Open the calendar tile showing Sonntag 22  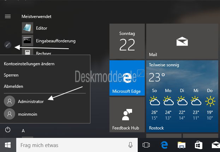[x=127, y=41]
